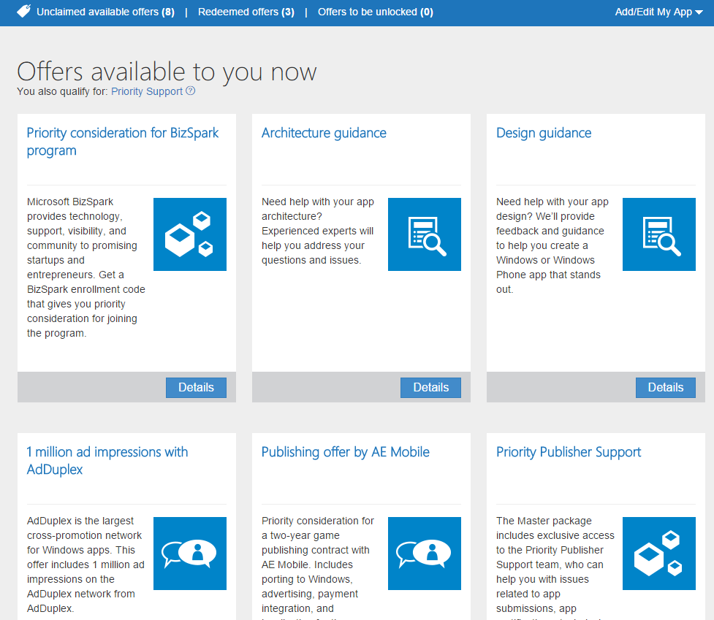Image resolution: width=714 pixels, height=620 pixels.
Task: Click the Design guidance magnifier document icon
Action: (659, 234)
